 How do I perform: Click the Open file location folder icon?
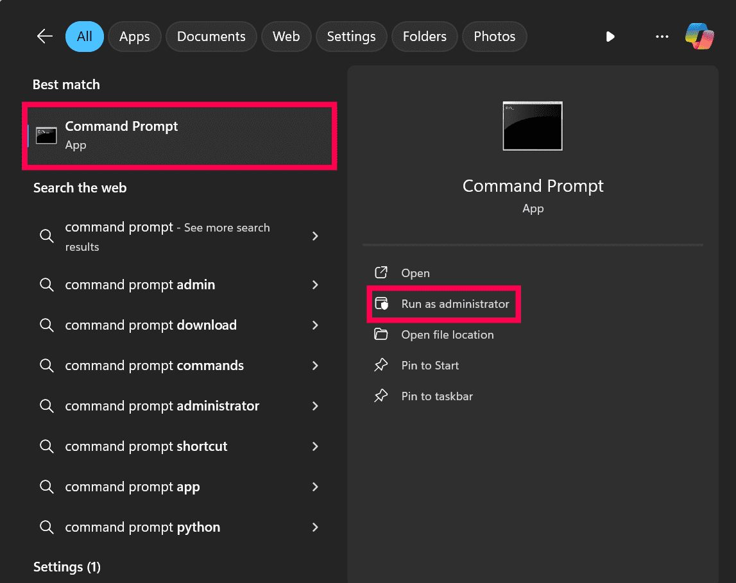tap(381, 335)
